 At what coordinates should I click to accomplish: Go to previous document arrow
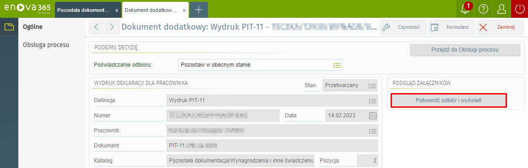coord(96,27)
